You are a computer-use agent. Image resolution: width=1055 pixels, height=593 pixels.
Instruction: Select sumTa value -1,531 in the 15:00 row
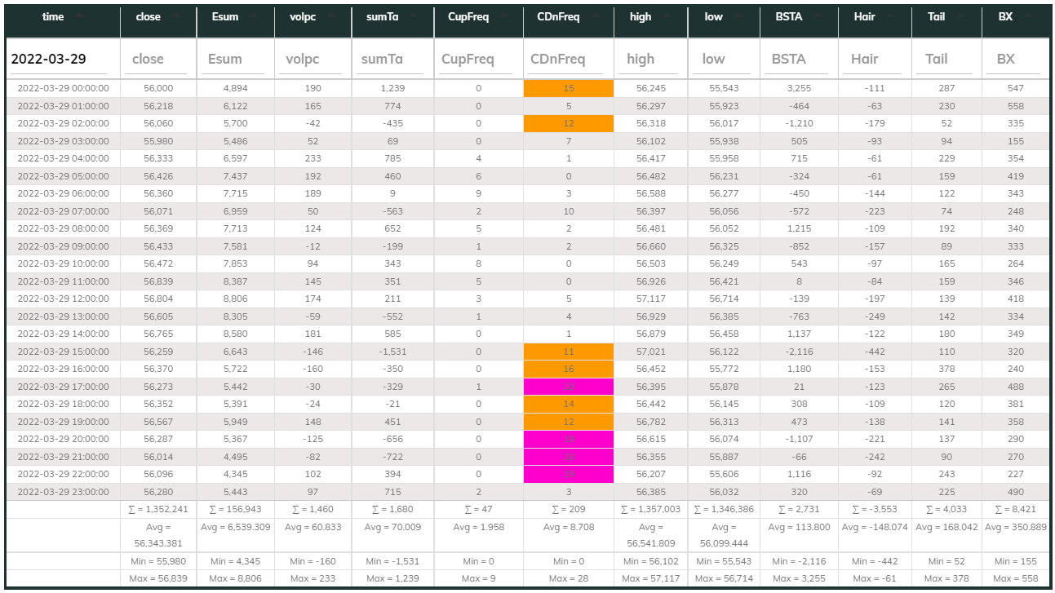[x=392, y=352]
